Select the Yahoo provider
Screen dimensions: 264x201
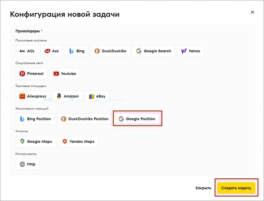[x=190, y=51]
